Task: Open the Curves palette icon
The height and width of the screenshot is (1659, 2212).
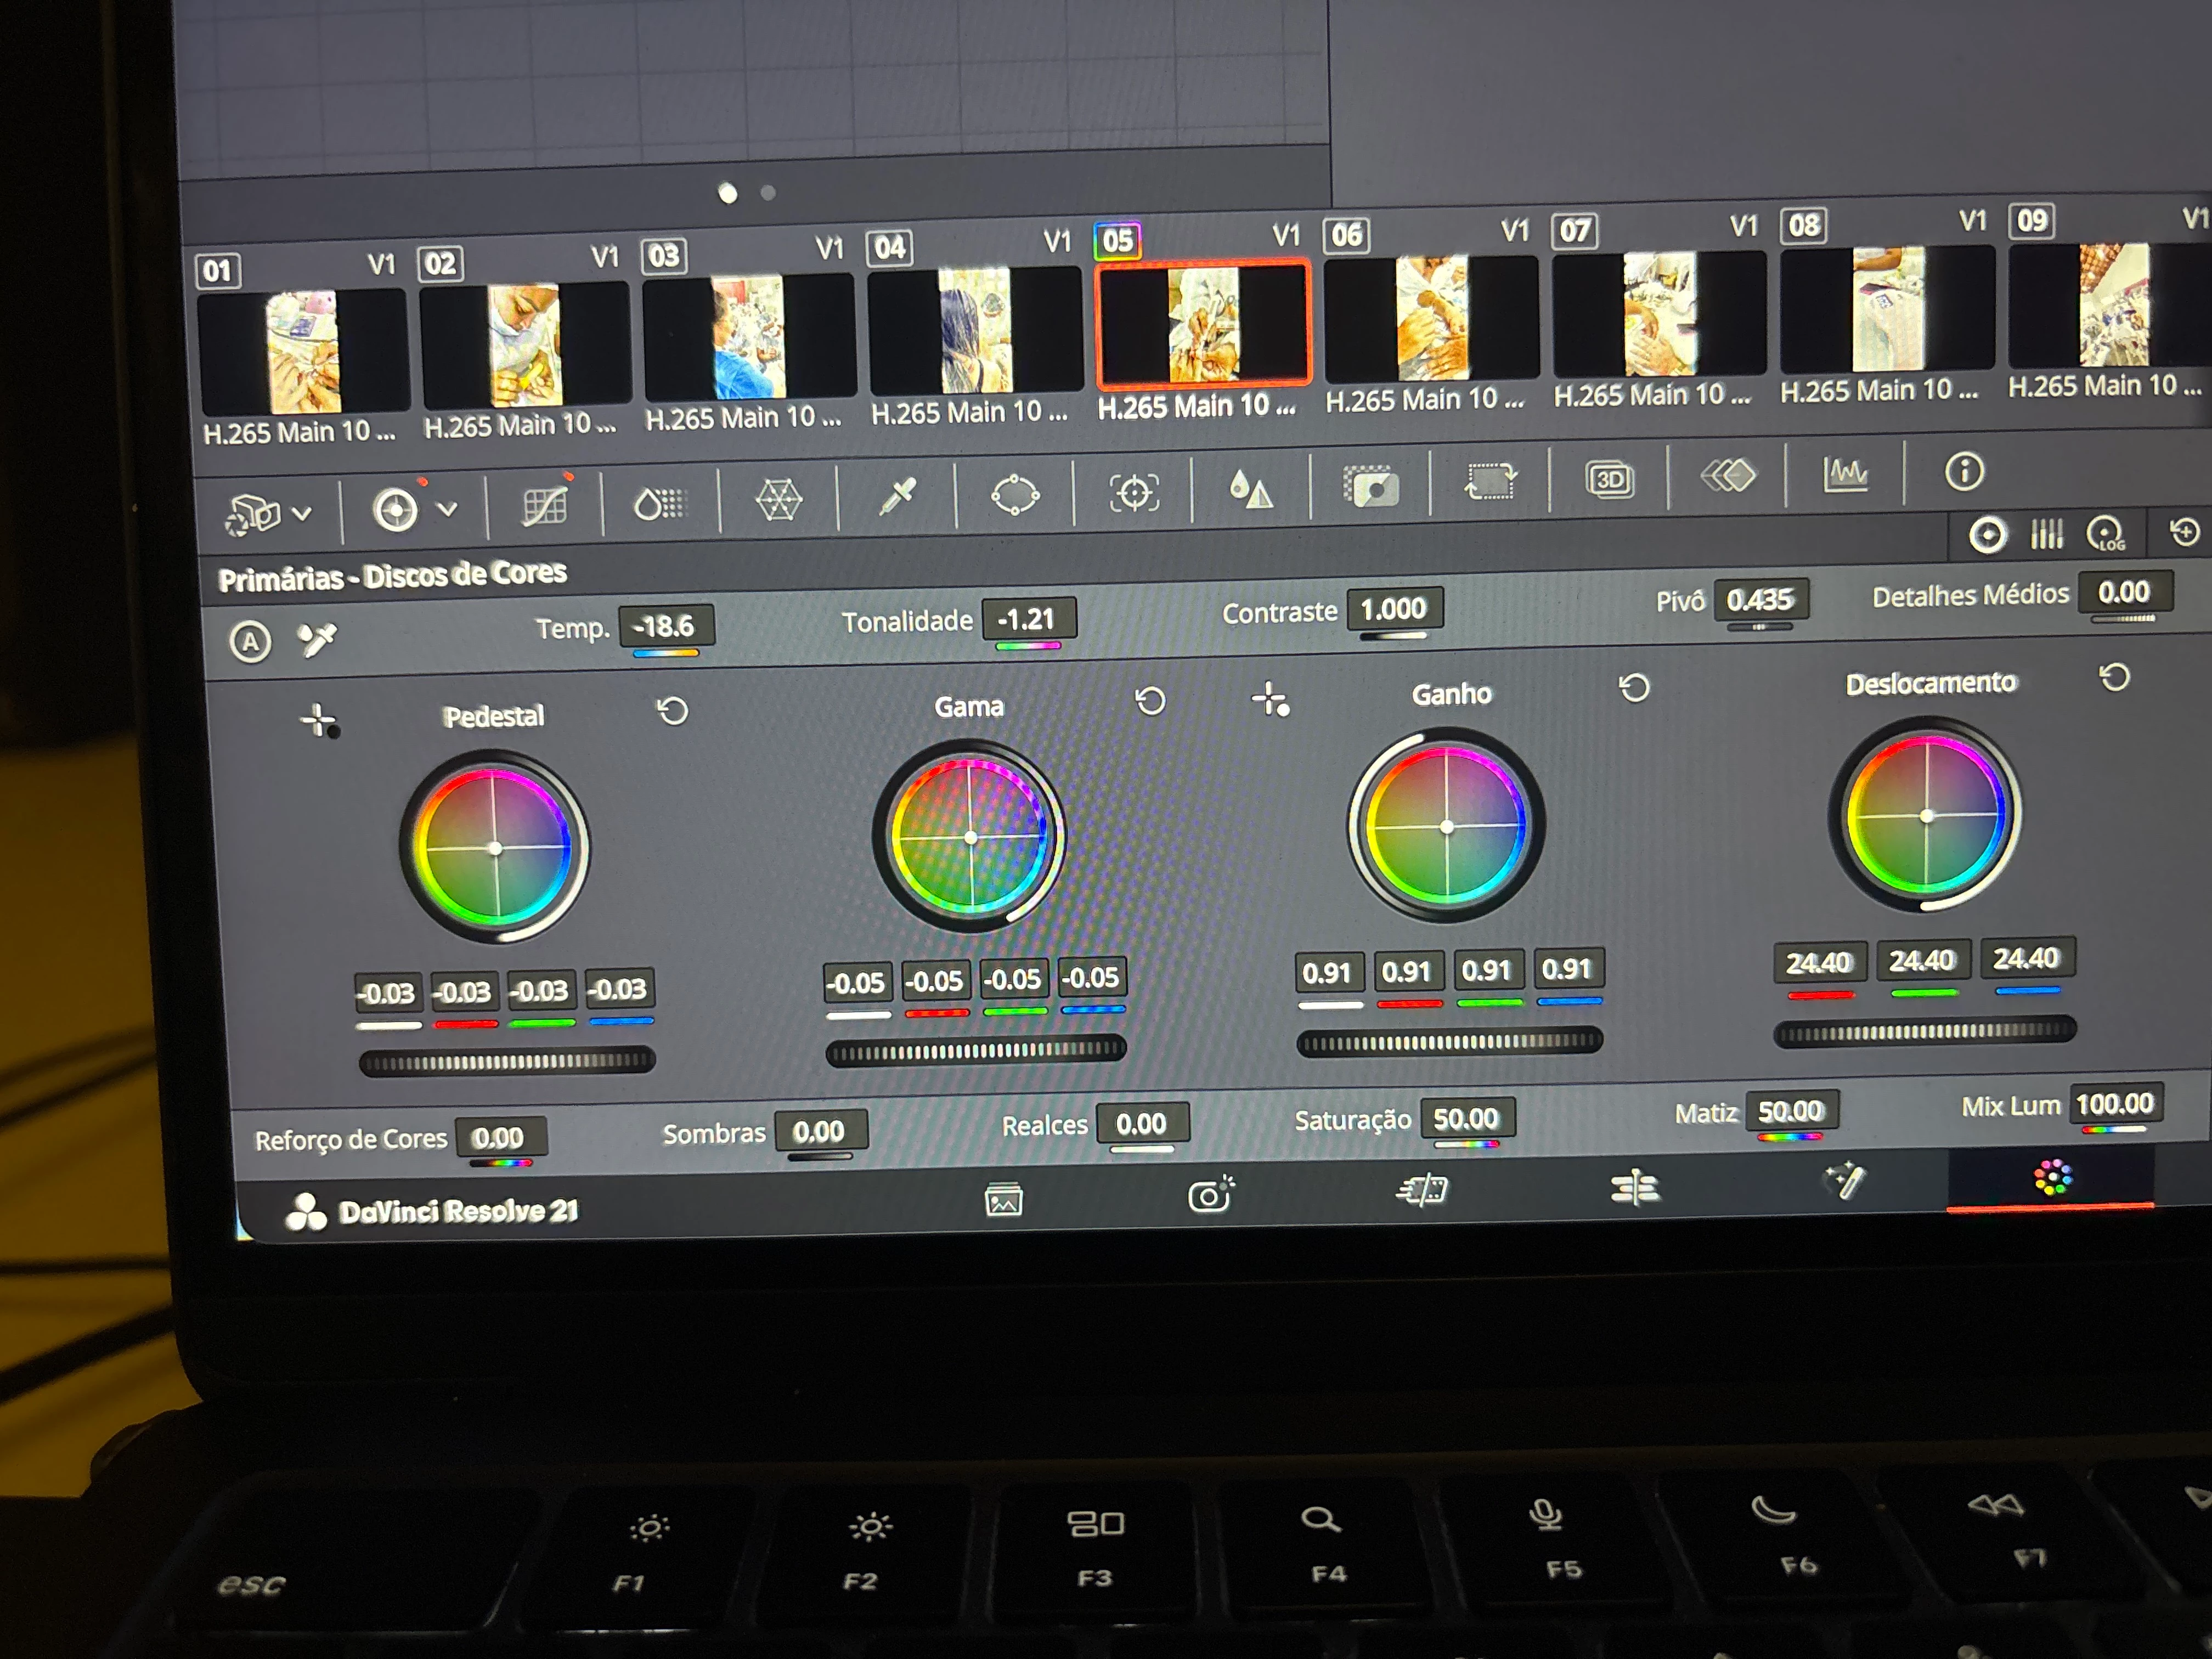Action: coord(545,504)
